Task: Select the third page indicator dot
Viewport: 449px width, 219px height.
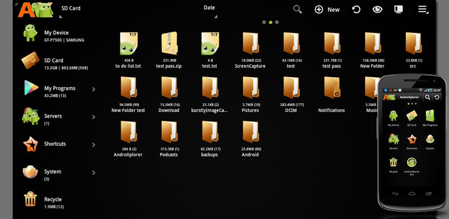Action: point(277,22)
